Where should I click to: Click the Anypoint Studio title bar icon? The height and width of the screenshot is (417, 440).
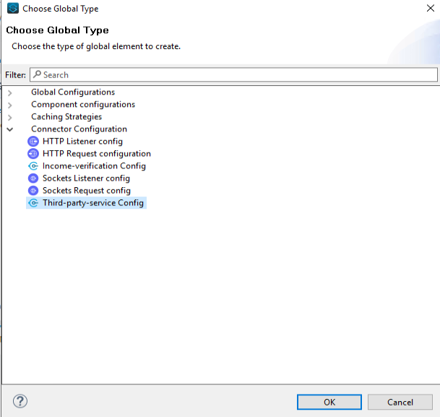[x=12, y=8]
